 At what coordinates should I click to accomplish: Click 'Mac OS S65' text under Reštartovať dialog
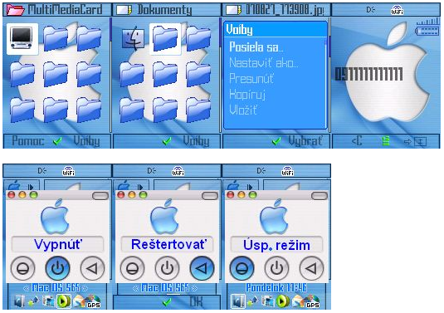[x=165, y=288]
